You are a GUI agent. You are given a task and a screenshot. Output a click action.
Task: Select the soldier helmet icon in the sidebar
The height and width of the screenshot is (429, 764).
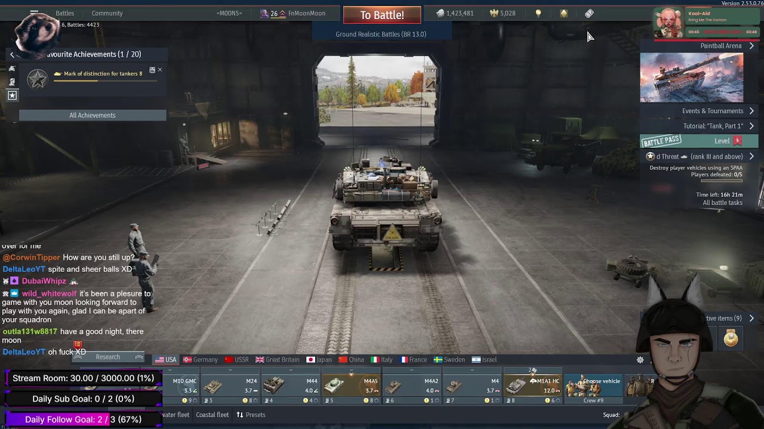pyautogui.click(x=11, y=82)
